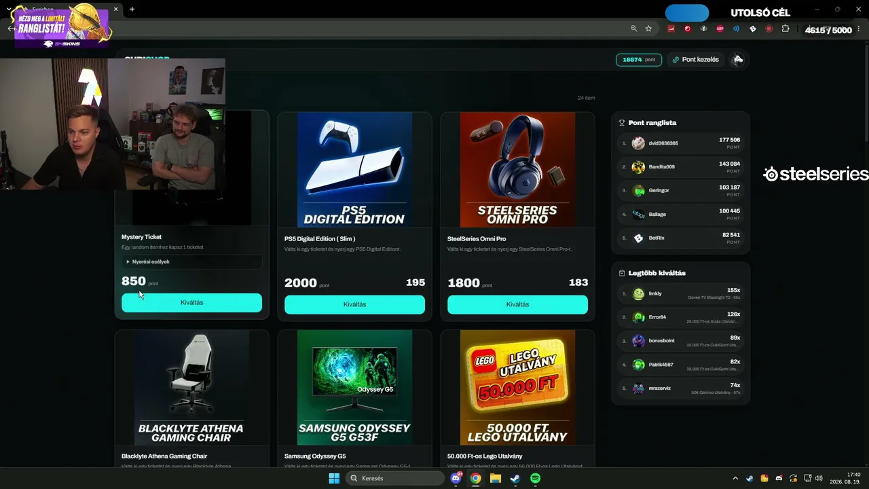Select Ballage in the points leaderboard
The height and width of the screenshot is (489, 869).
[681, 215]
